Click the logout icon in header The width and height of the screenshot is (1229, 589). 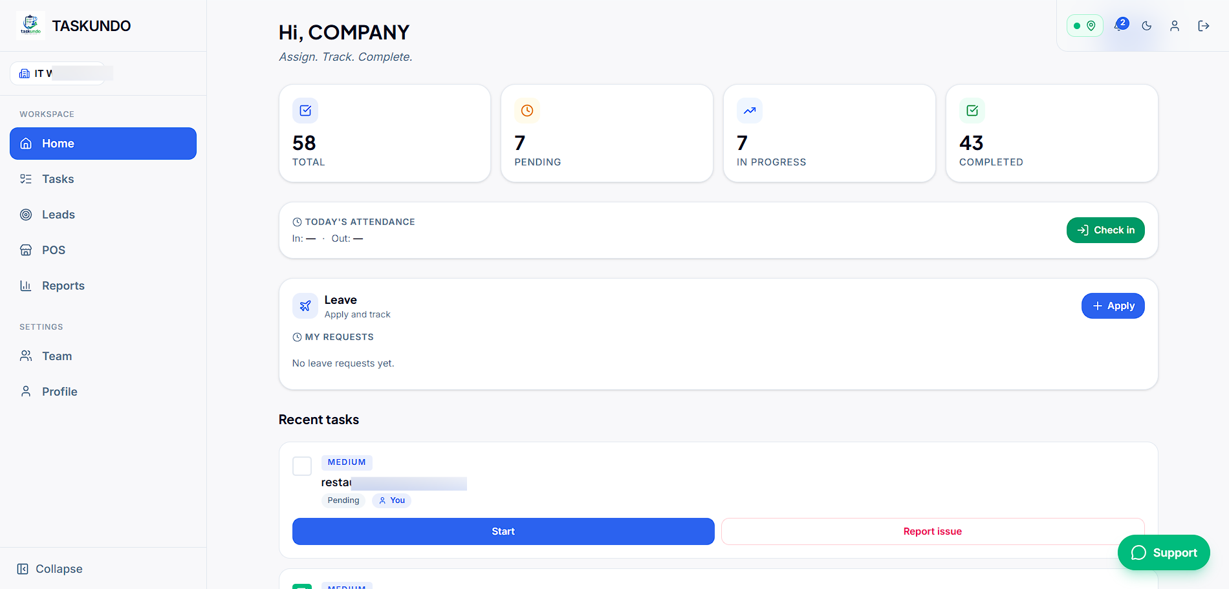[1204, 26]
